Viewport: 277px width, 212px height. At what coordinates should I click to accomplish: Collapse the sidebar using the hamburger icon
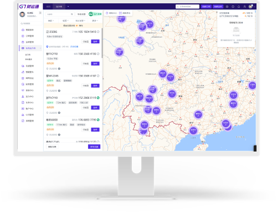[x=40, y=13]
